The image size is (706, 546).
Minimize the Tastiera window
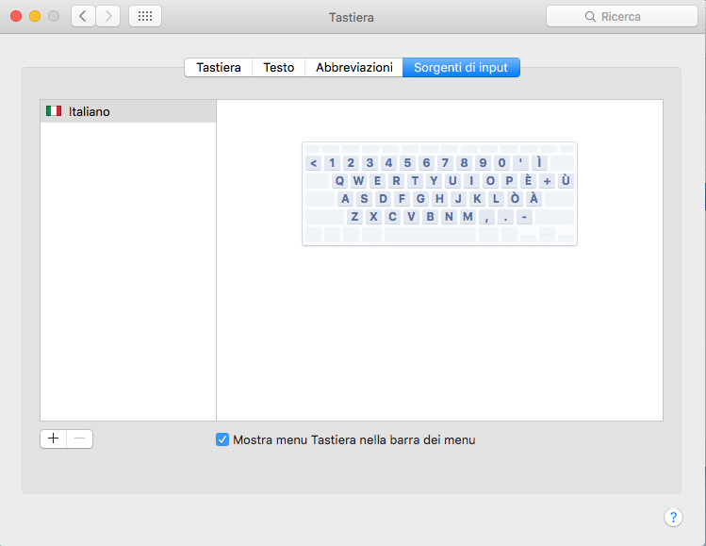pos(35,16)
